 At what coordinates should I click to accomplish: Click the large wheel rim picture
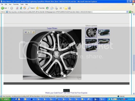click(52, 55)
